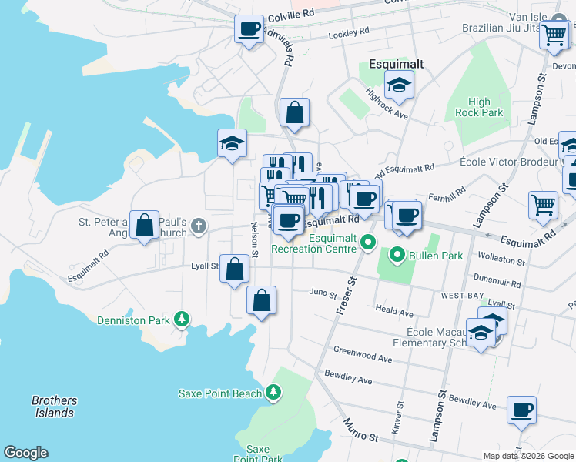This screenshot has height=462, width=576.
Task: Click the High Rock Park label
Action: pyautogui.click(x=479, y=107)
